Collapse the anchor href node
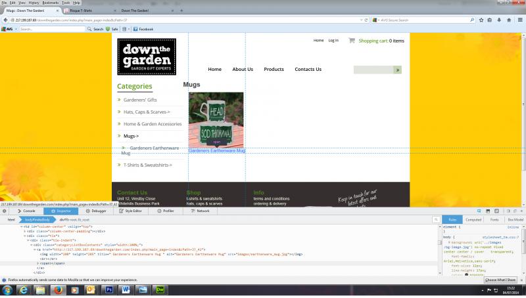Image resolution: width=526 pixels, height=298 pixels. coord(35,250)
